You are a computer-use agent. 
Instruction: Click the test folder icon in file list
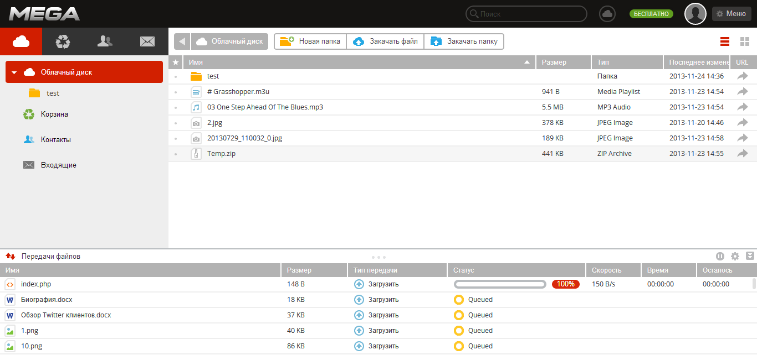196,76
